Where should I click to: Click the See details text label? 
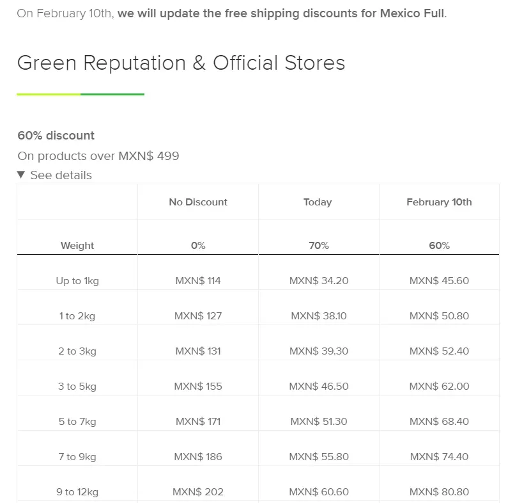61,175
